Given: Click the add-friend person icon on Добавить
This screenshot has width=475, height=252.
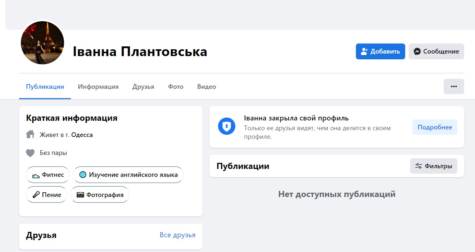Looking at the screenshot, I should [x=365, y=51].
